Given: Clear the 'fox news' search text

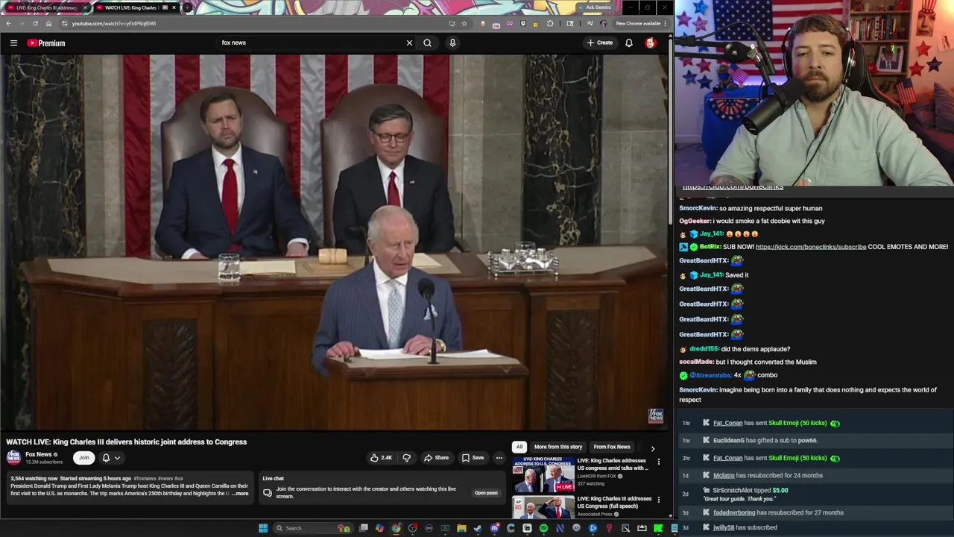Looking at the screenshot, I should tap(409, 43).
